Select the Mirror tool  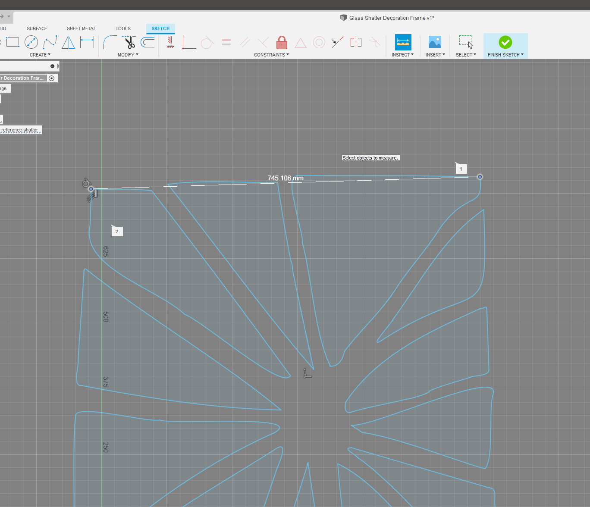(68, 42)
